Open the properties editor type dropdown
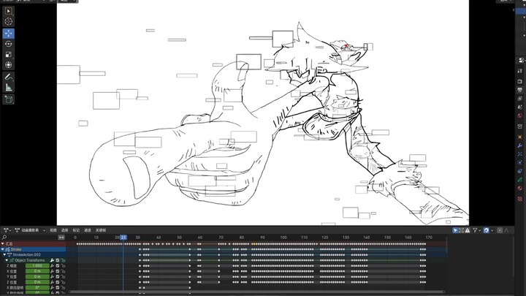 click(521, 61)
